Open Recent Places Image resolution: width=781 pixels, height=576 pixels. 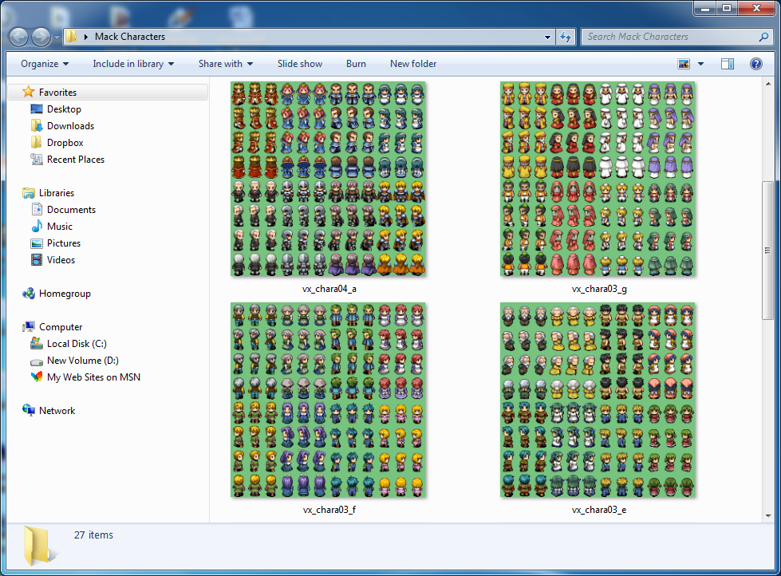(76, 160)
